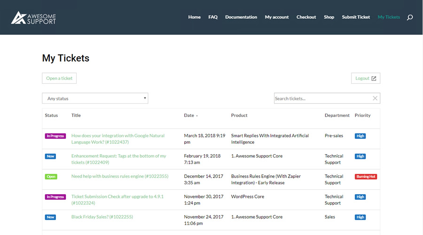The image size is (423, 235).
Task: Open the business rules engine help ticket
Action: click(120, 176)
